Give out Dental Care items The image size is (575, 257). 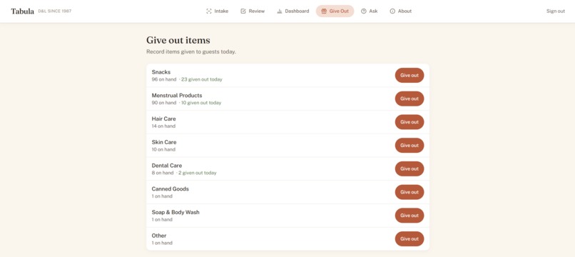(x=409, y=169)
